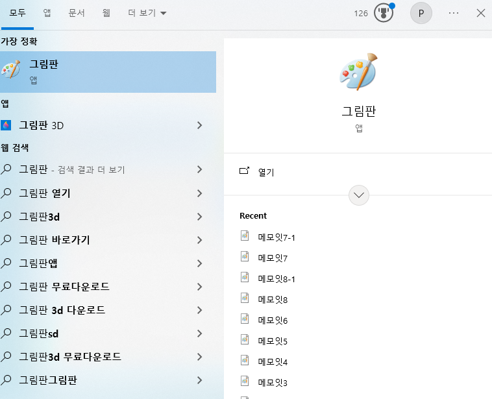Viewport: 492px width, 399px height.
Task: Click file icon beside 메모잇8
Action: [245, 298]
